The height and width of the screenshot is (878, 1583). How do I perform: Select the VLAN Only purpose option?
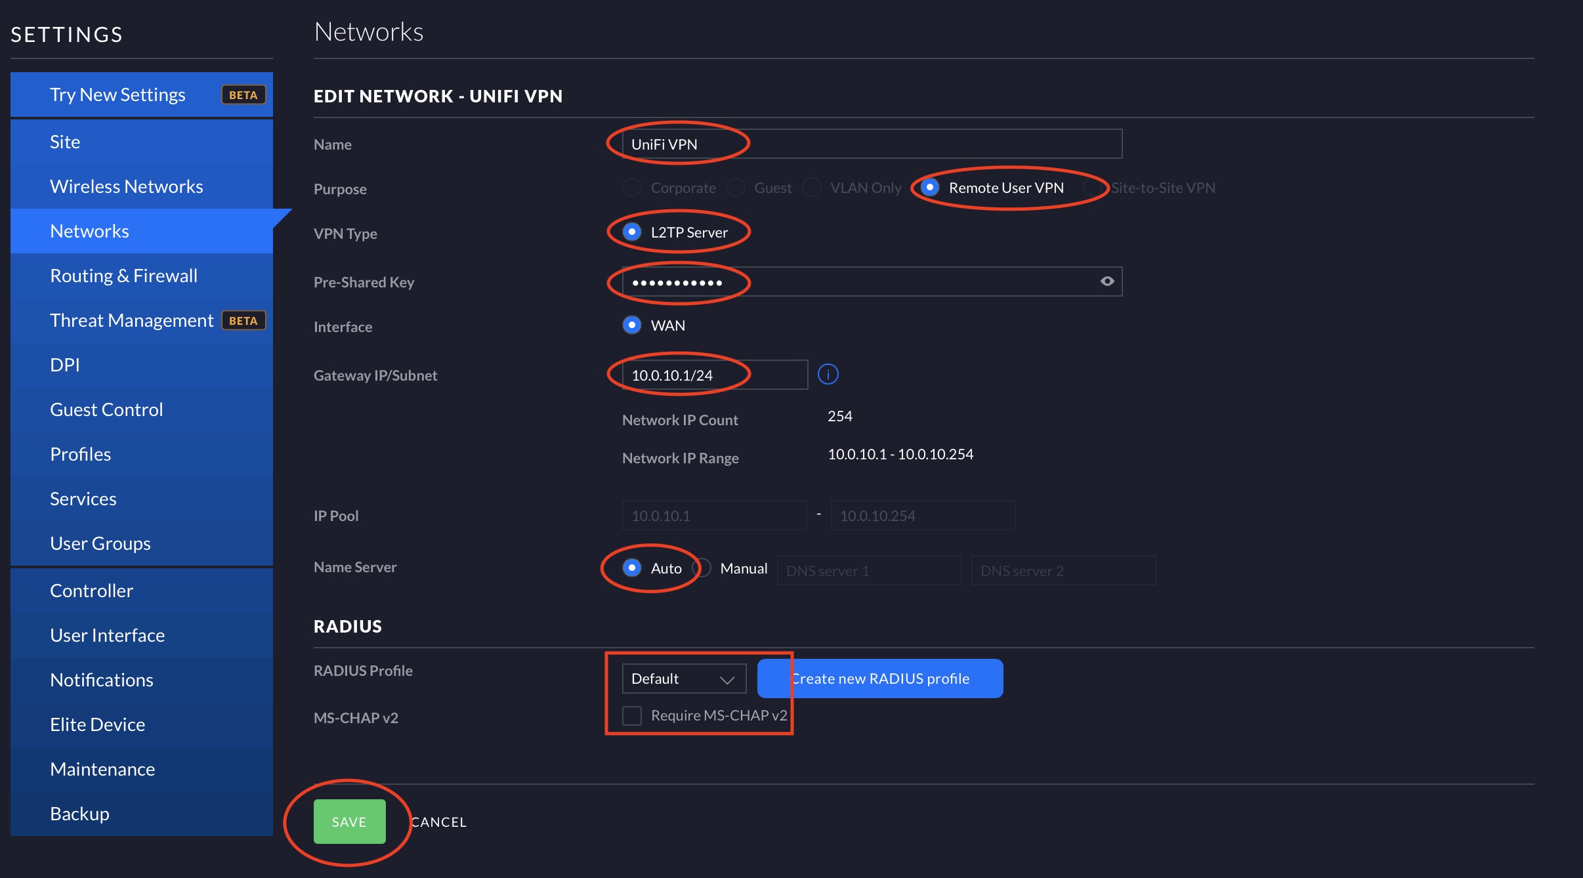(812, 188)
